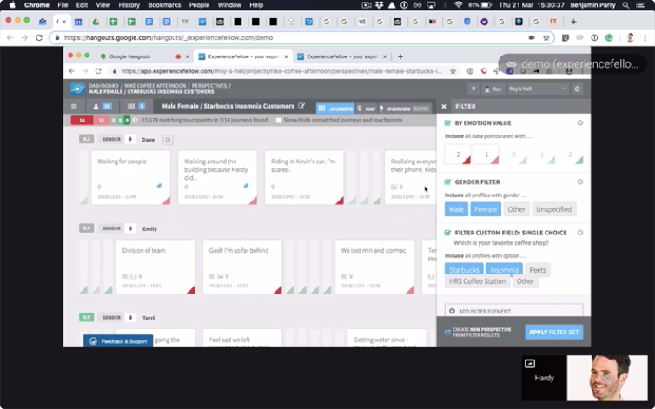Toggle emotion value -2

click(458, 155)
